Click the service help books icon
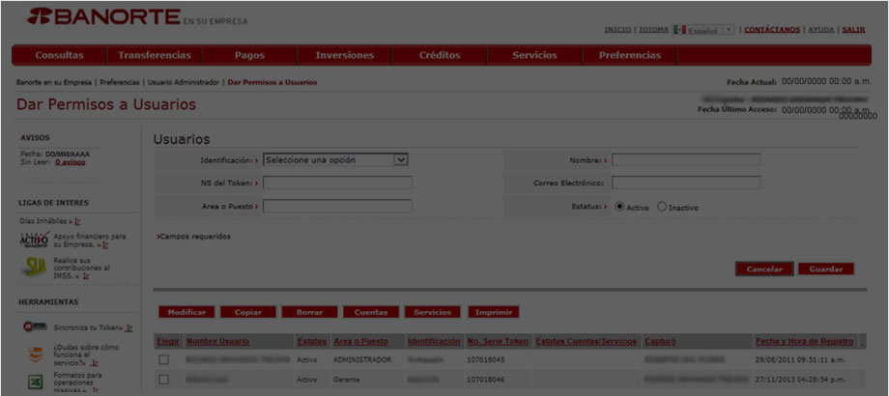Image resolution: width=889 pixels, height=396 pixels. [x=34, y=354]
